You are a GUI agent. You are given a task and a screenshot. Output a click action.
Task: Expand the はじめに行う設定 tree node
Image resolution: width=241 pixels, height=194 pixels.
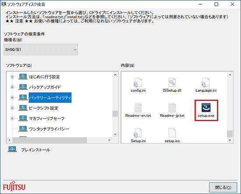point(12,77)
